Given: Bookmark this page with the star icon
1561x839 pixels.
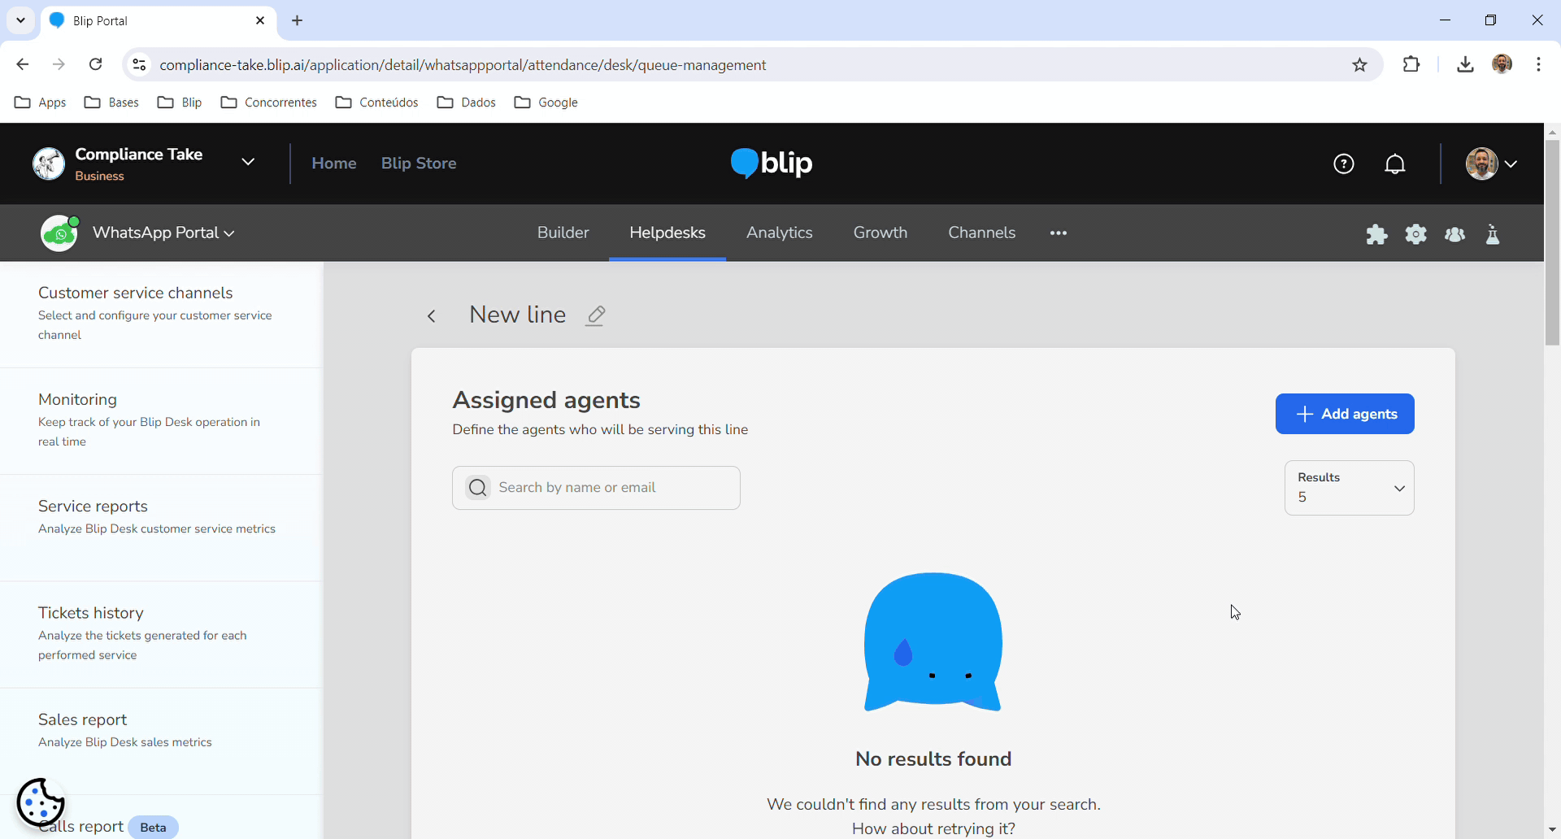Looking at the screenshot, I should pyautogui.click(x=1360, y=65).
